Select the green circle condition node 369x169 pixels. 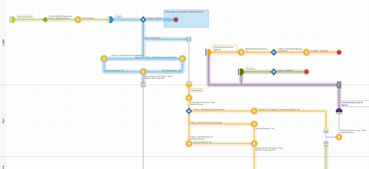click(x=45, y=20)
